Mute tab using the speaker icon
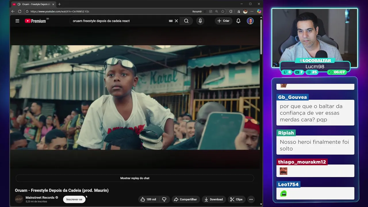 19,4
